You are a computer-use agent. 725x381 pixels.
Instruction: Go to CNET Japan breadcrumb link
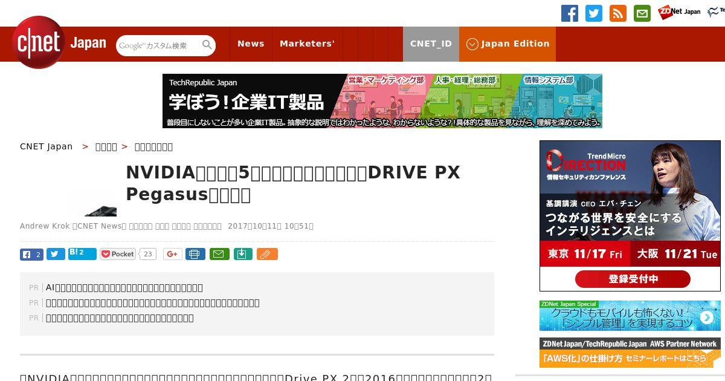pyautogui.click(x=46, y=146)
